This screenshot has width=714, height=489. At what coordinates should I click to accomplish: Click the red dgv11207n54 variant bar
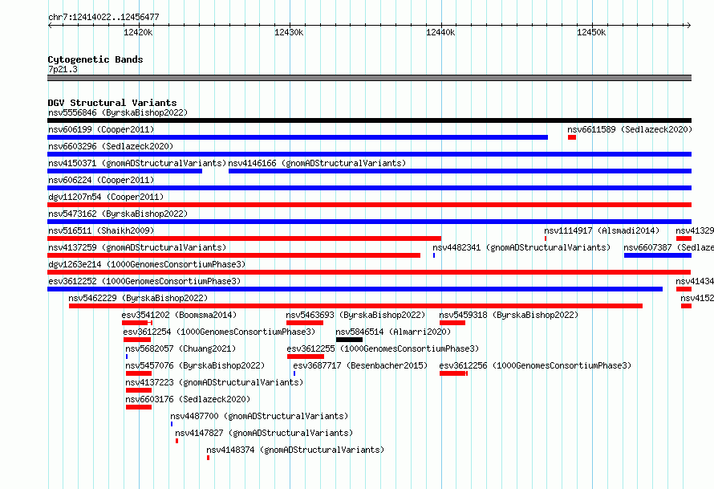tap(369, 205)
